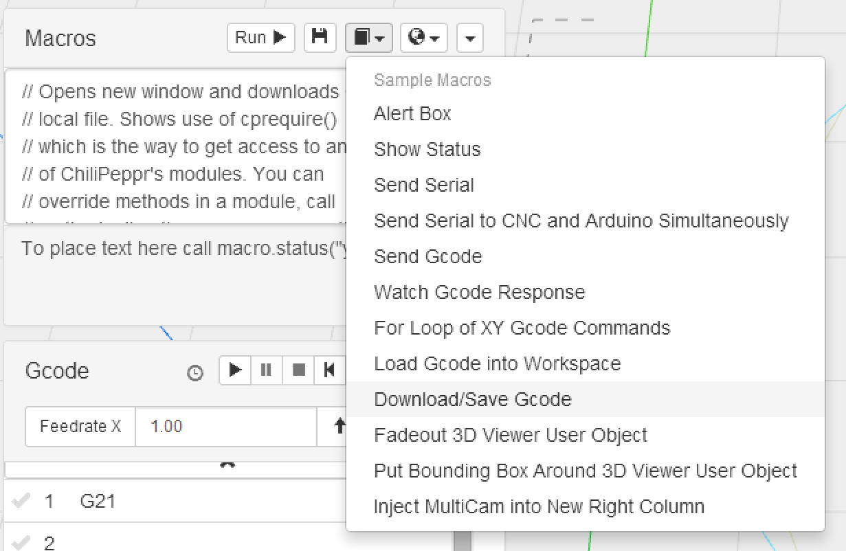Click the Feedrate X value field
This screenshot has height=551, width=846.
pos(225,427)
